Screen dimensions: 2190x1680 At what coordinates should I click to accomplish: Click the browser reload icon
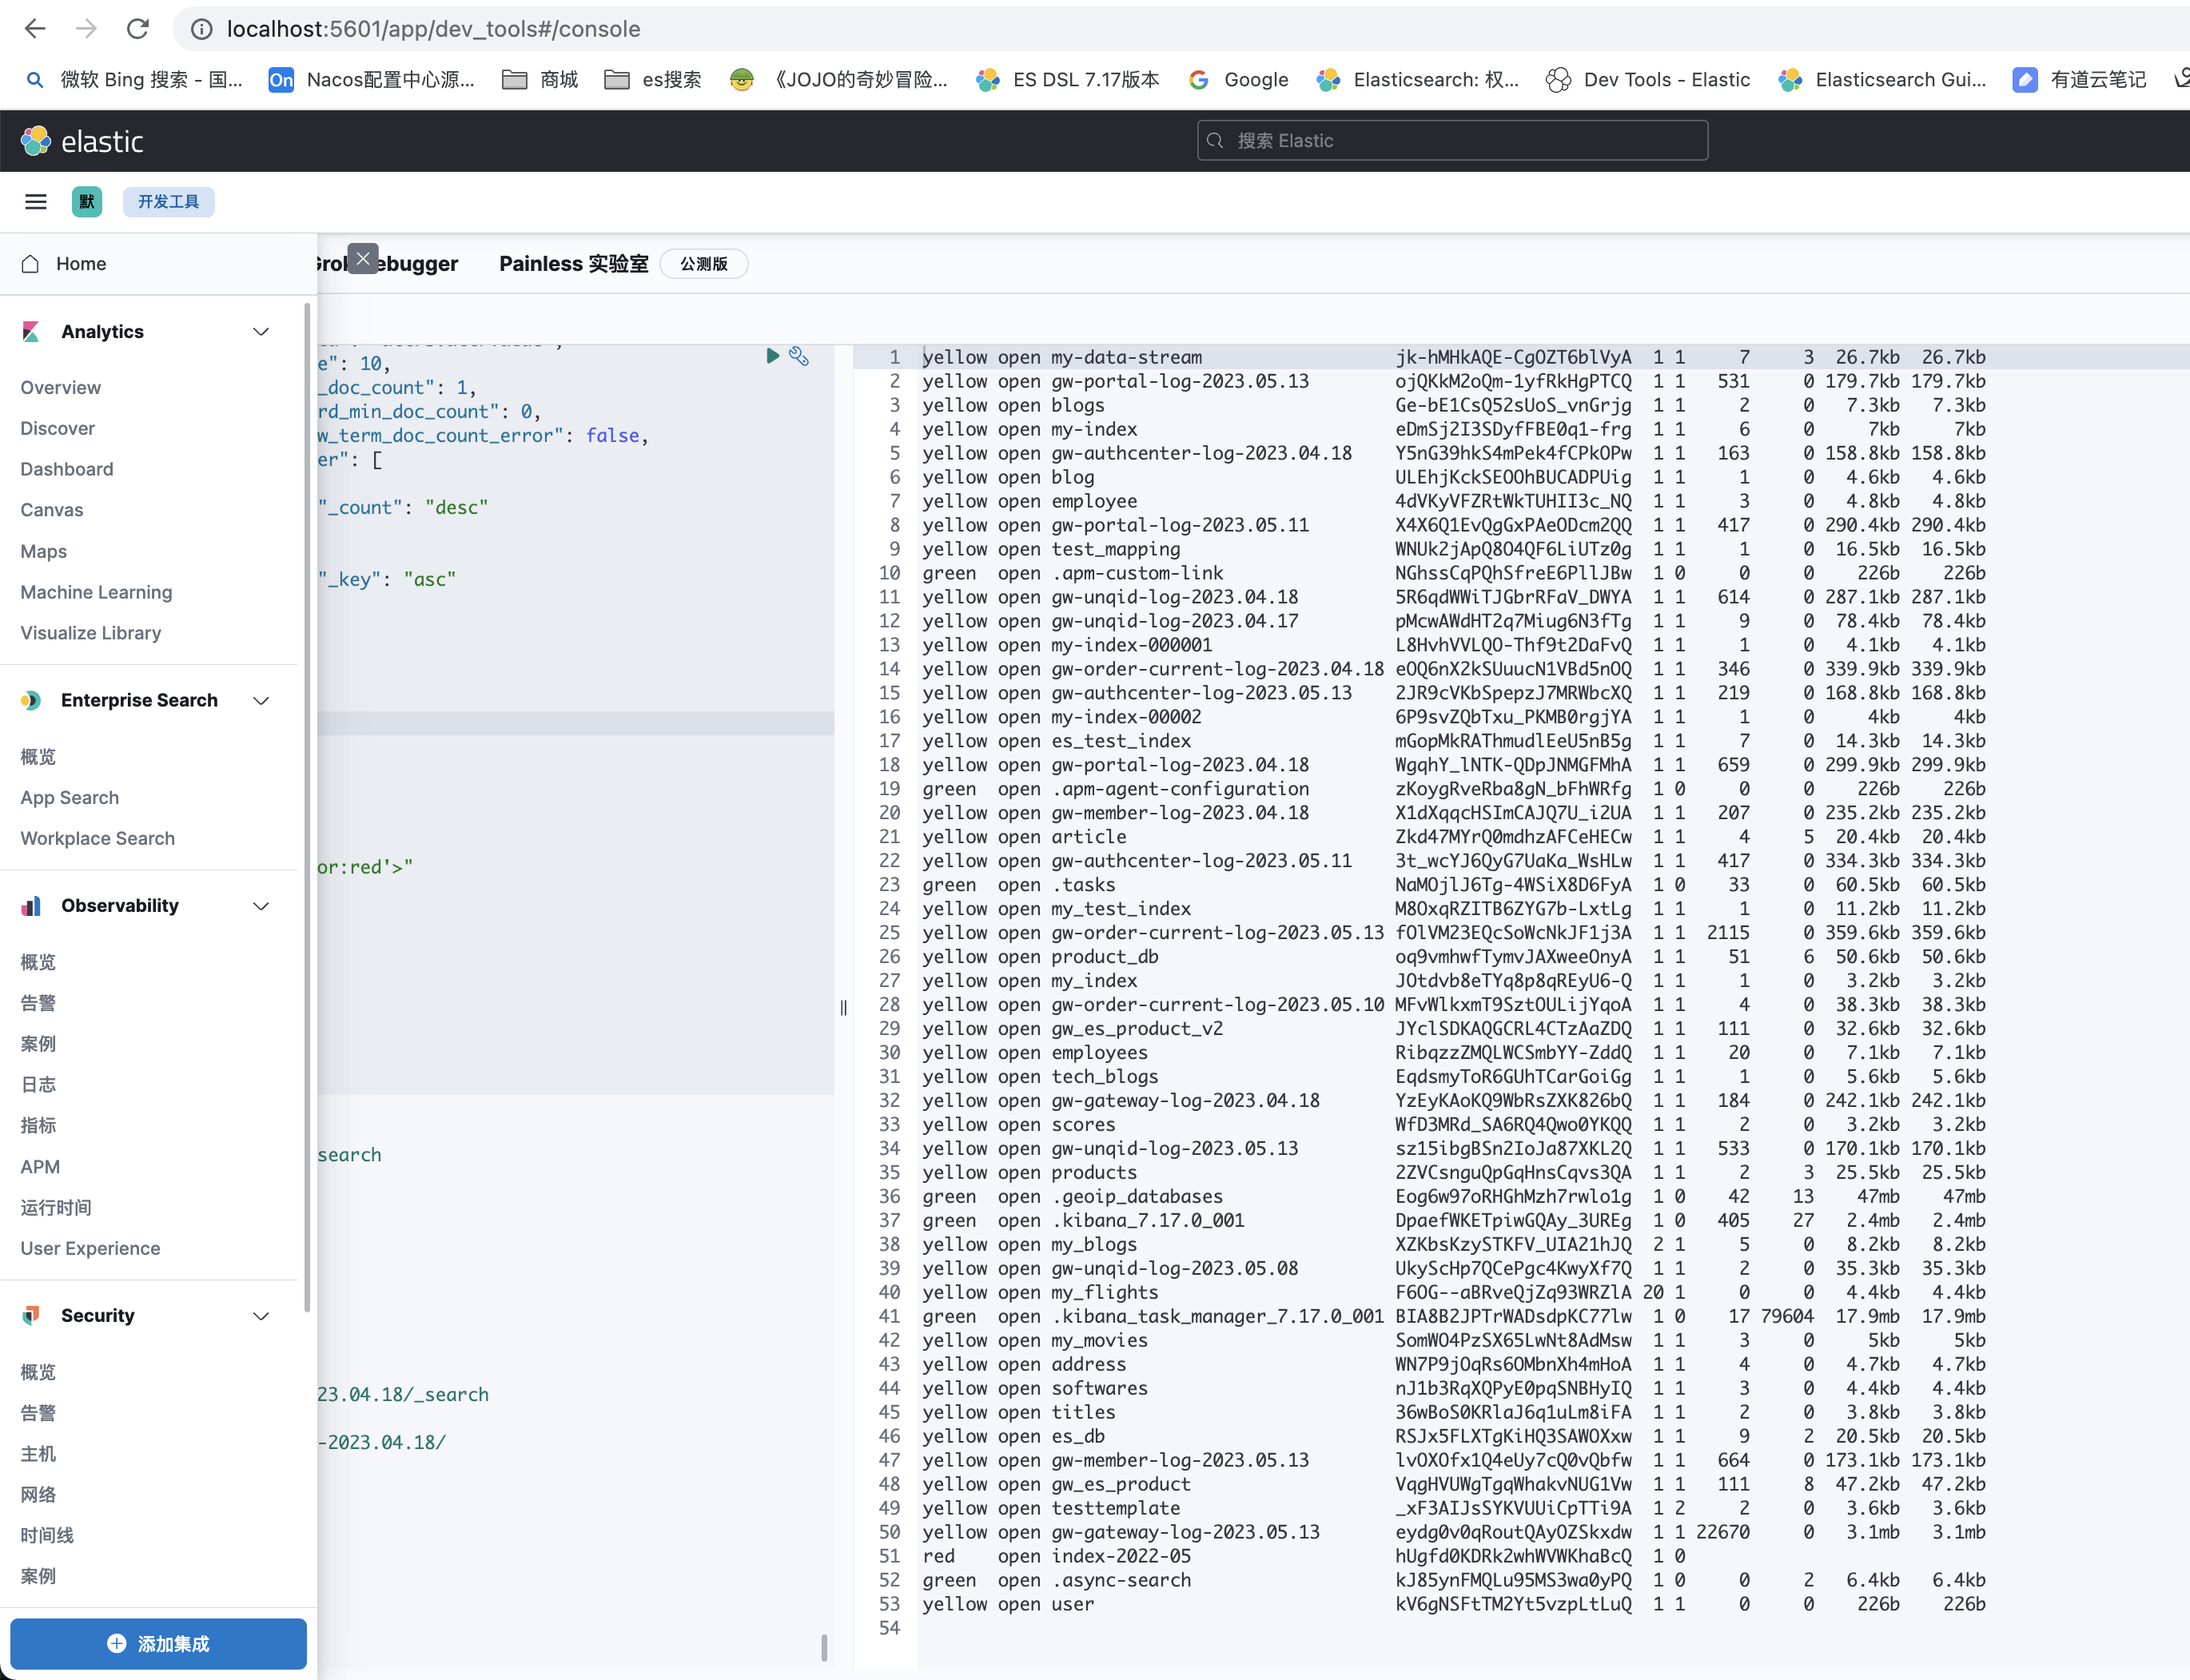138,29
